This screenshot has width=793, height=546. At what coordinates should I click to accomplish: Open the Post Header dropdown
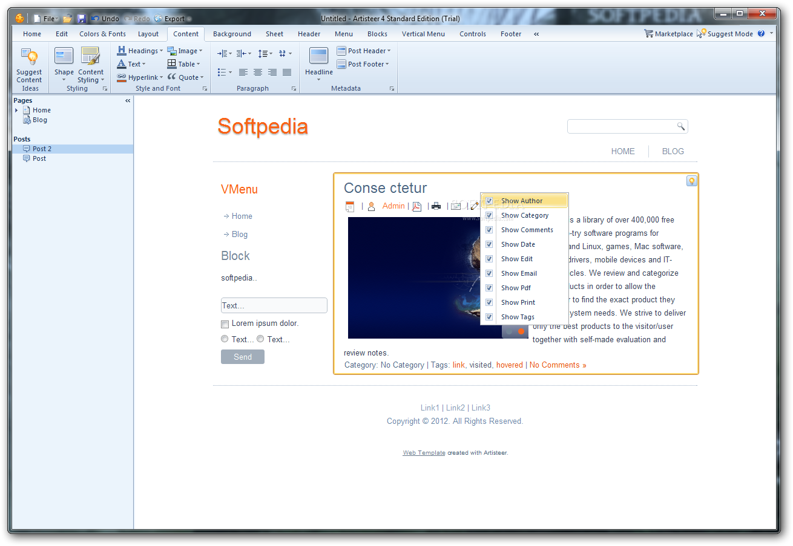pyautogui.click(x=364, y=51)
